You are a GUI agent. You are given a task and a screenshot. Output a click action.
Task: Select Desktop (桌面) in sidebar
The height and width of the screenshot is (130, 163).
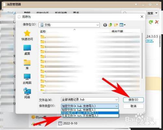click(27, 50)
